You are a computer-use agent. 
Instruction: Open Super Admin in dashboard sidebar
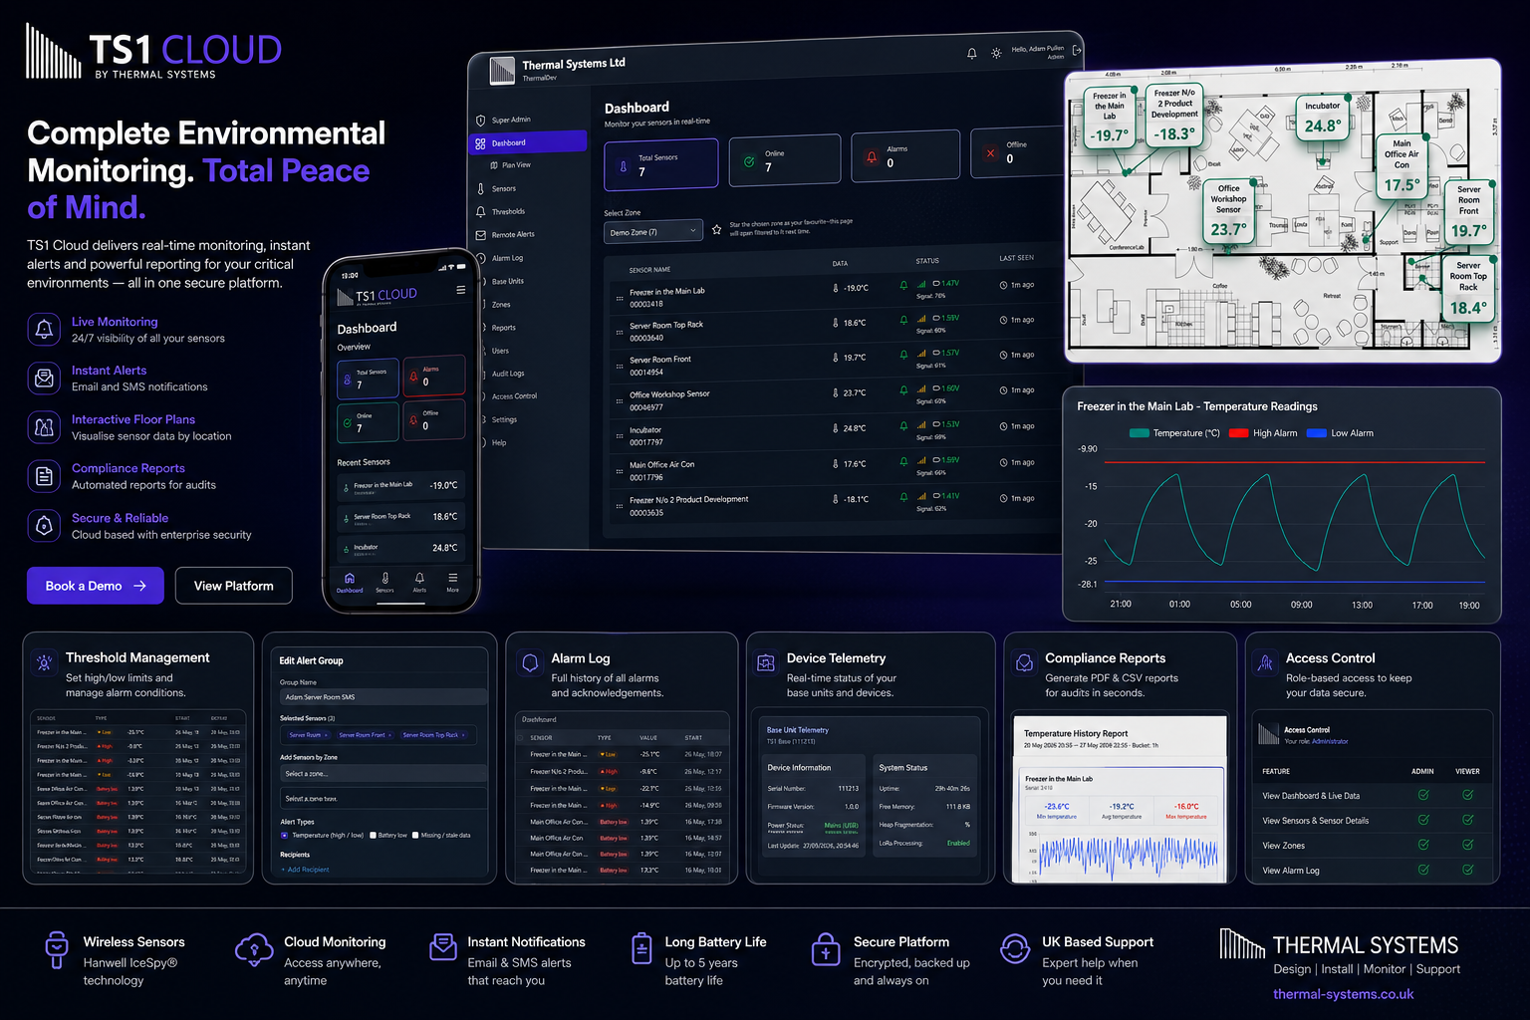click(510, 120)
